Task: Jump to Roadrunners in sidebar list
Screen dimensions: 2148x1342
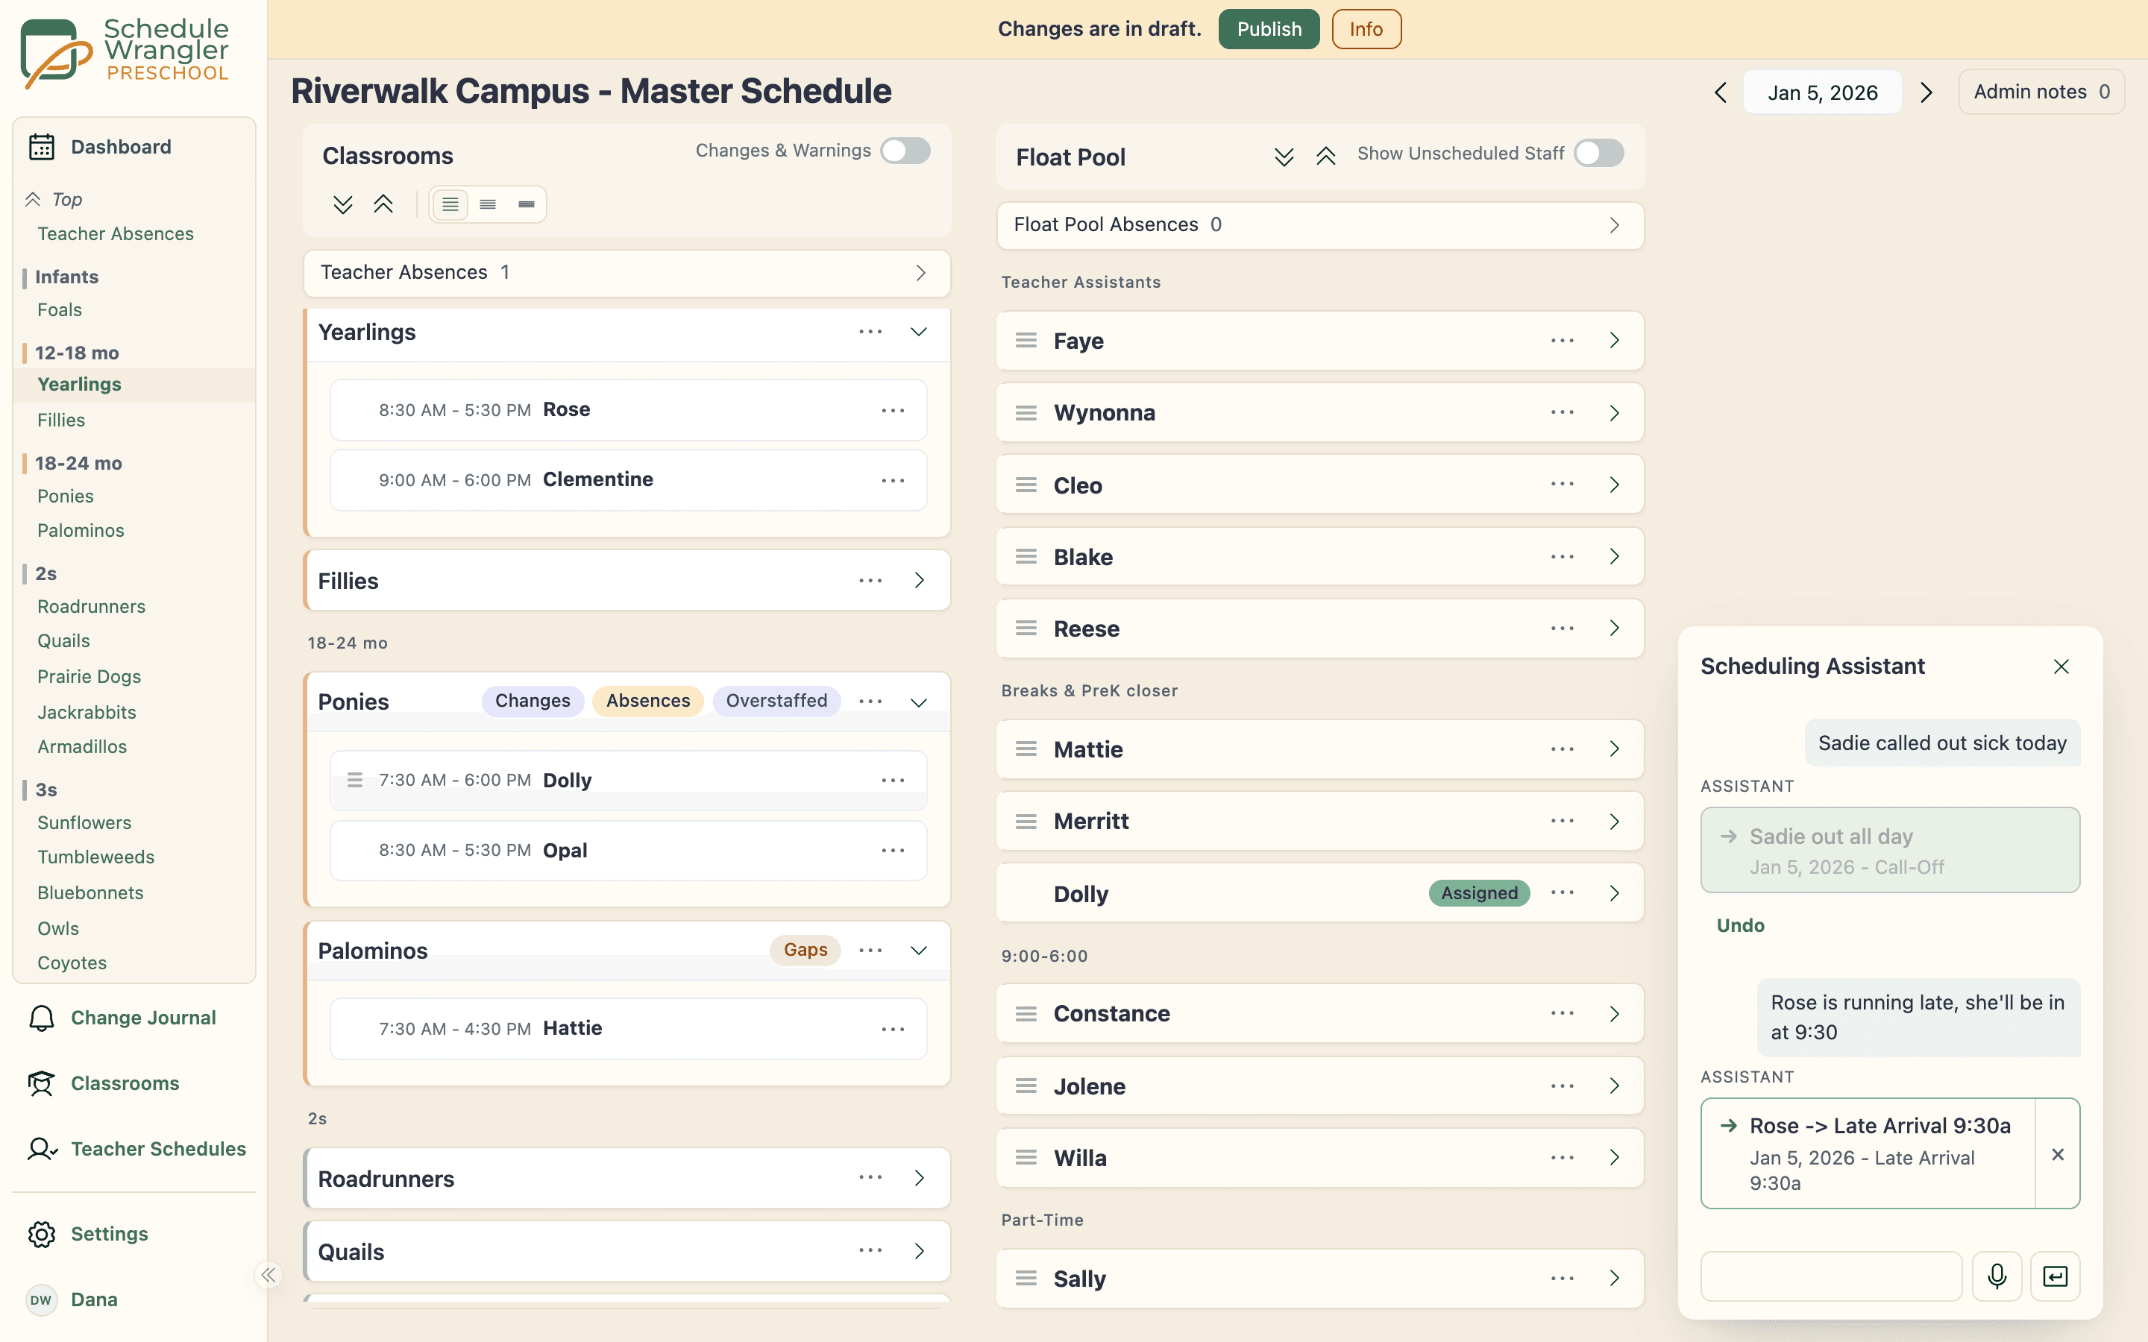Action: click(x=92, y=607)
